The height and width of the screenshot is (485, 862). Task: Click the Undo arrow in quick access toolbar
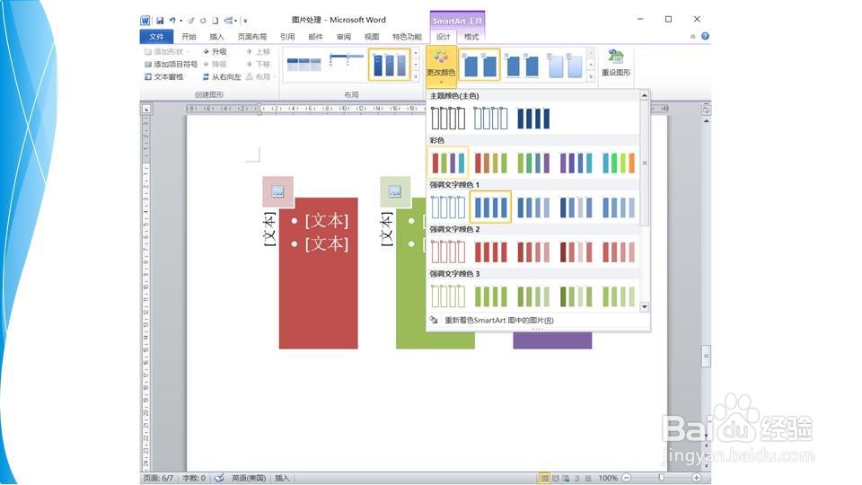pyautogui.click(x=172, y=21)
